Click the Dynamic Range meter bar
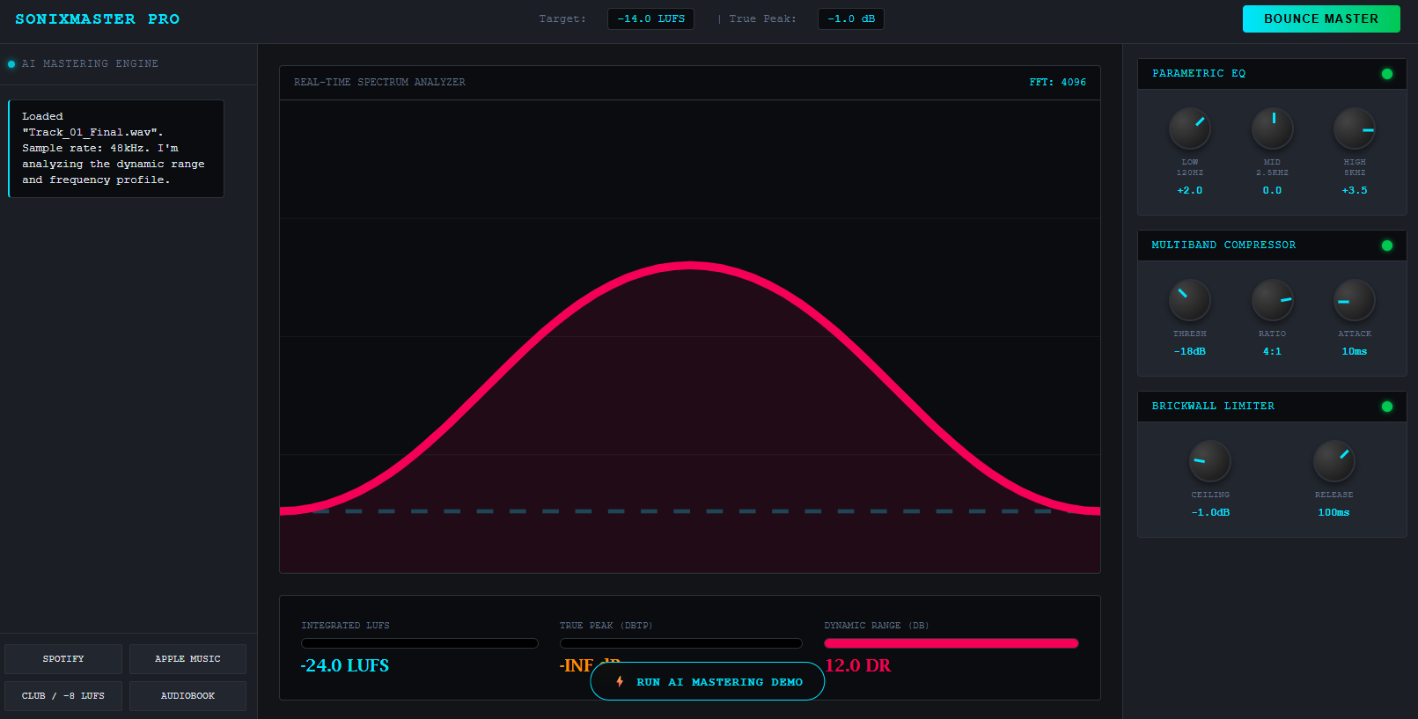The image size is (1418, 719). tap(951, 643)
